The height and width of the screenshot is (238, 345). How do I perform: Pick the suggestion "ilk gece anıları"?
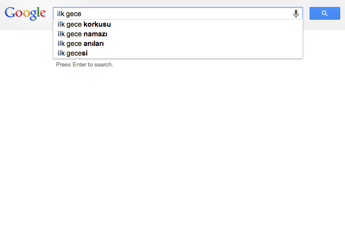(x=178, y=44)
